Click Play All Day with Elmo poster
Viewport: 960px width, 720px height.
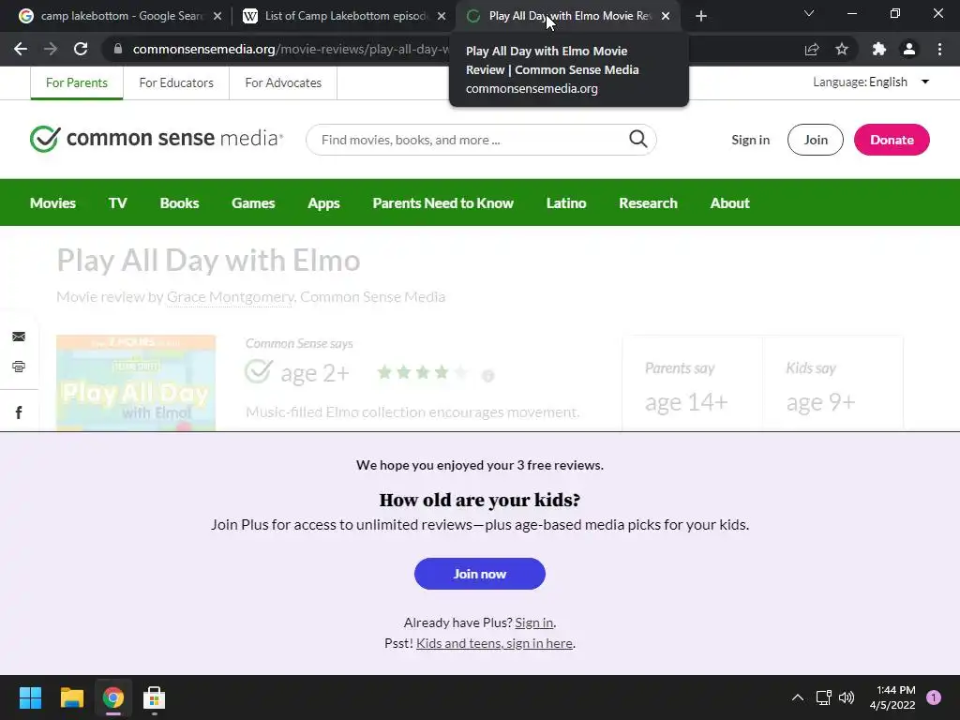click(136, 382)
